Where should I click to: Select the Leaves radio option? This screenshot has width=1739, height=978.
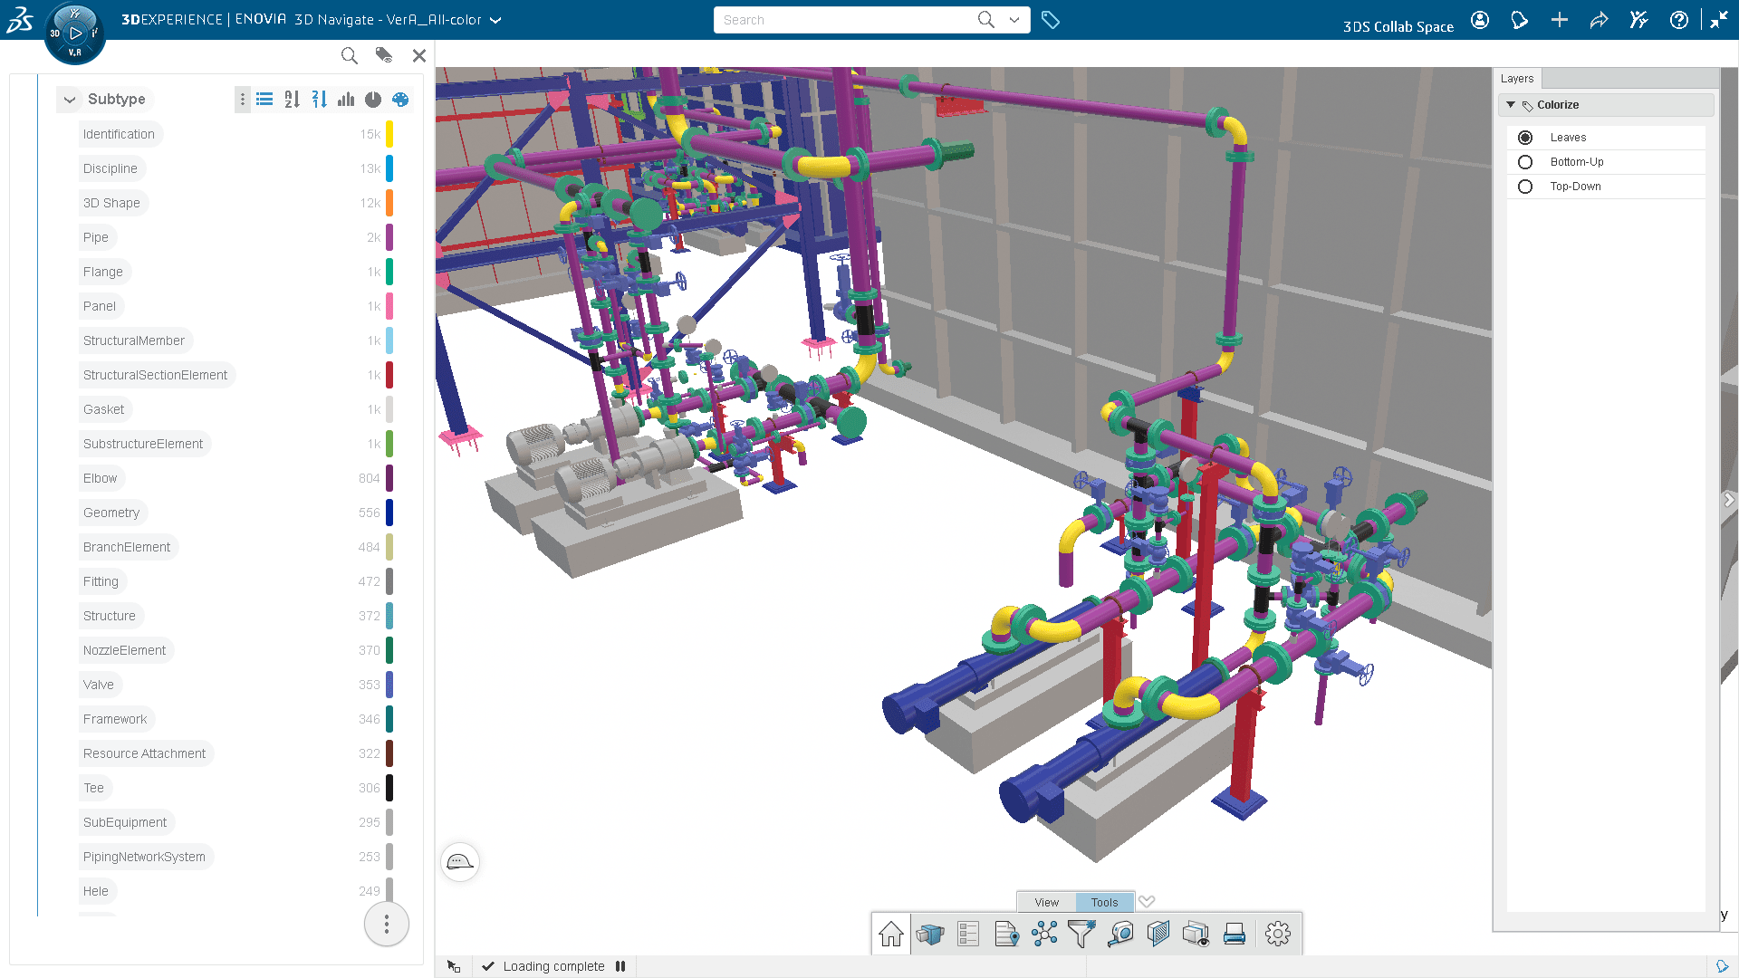pos(1525,138)
